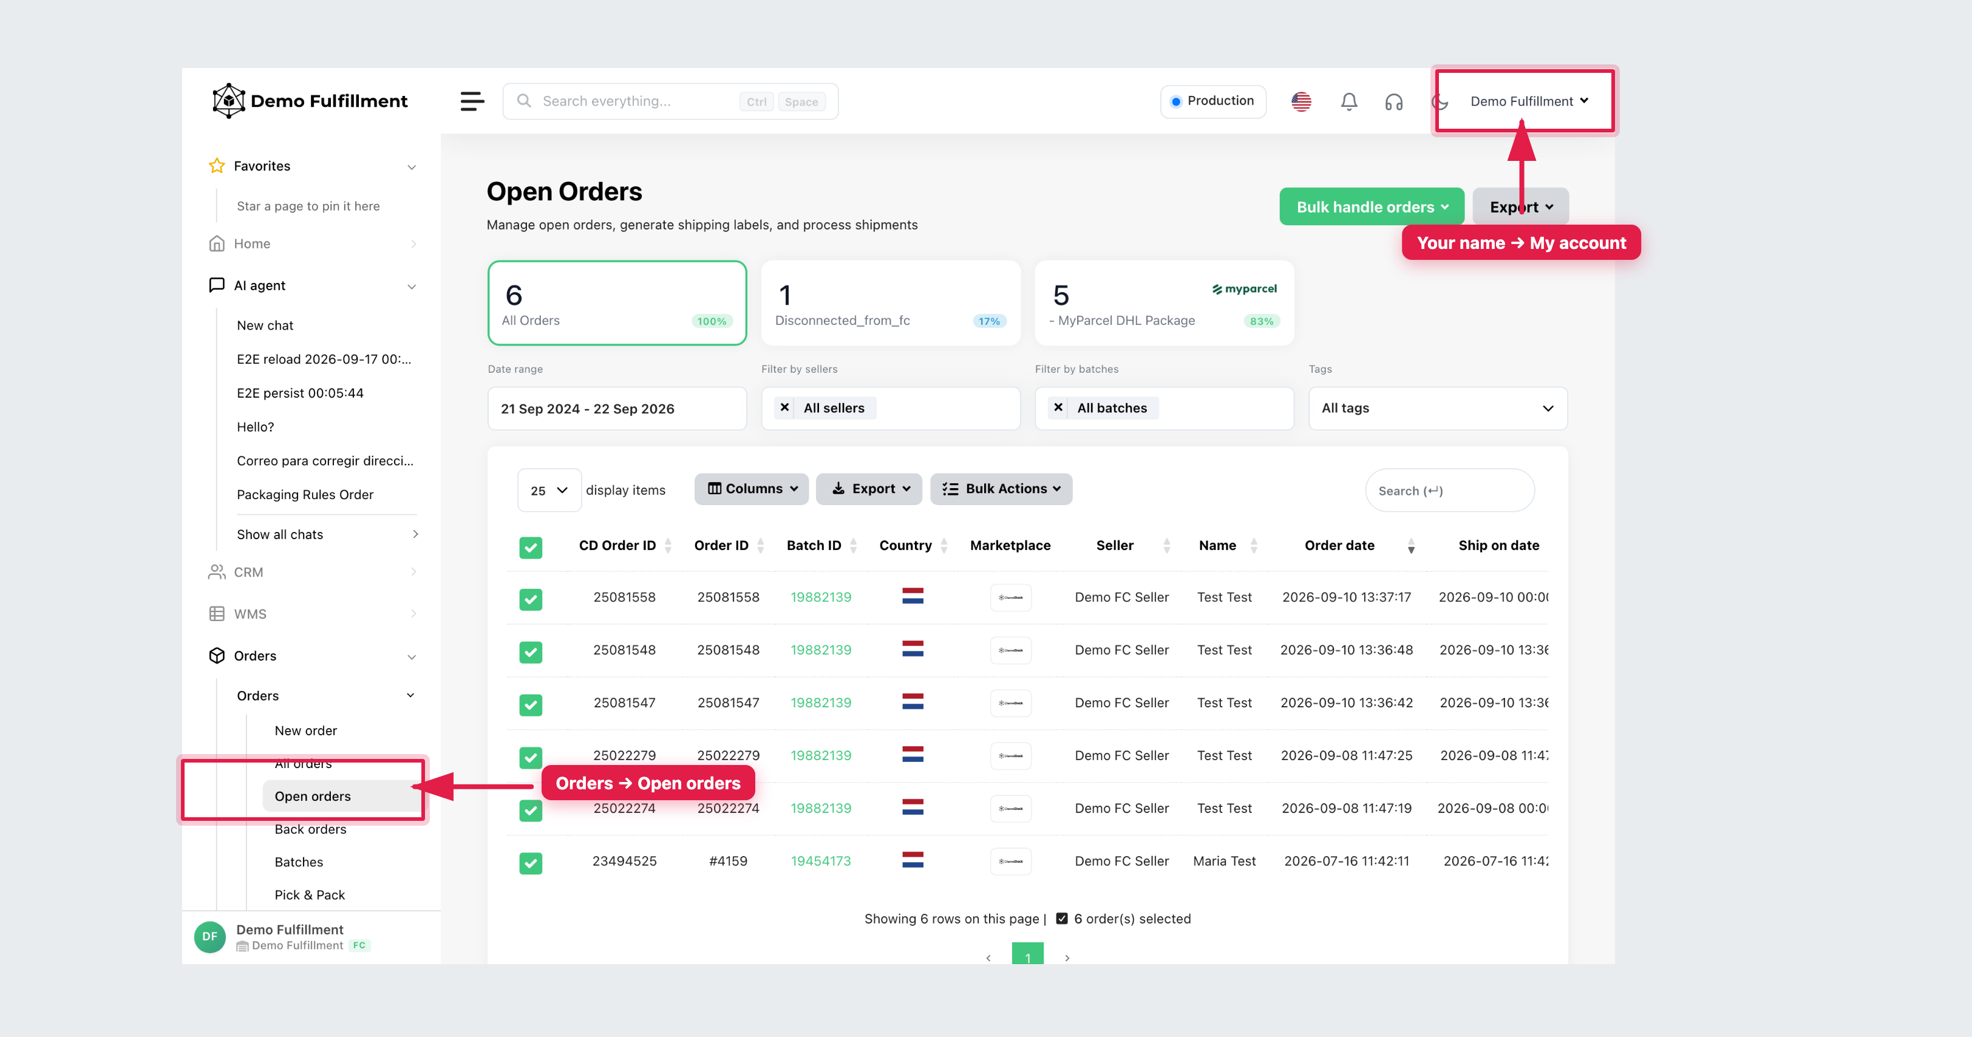The width and height of the screenshot is (1972, 1037).
Task: Open Batches menu item
Action: 299,863
